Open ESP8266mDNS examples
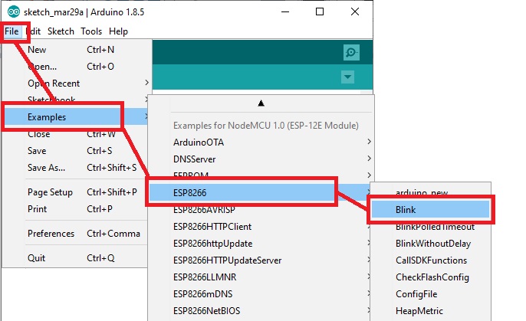This screenshot has width=526, height=321. 261,294
